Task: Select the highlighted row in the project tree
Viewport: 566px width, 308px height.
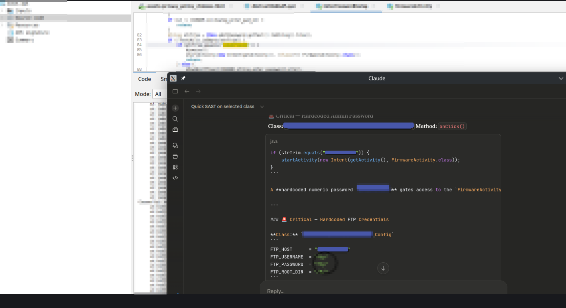Action: (x=65, y=18)
